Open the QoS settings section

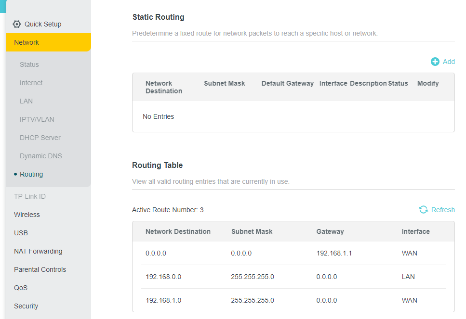21,288
